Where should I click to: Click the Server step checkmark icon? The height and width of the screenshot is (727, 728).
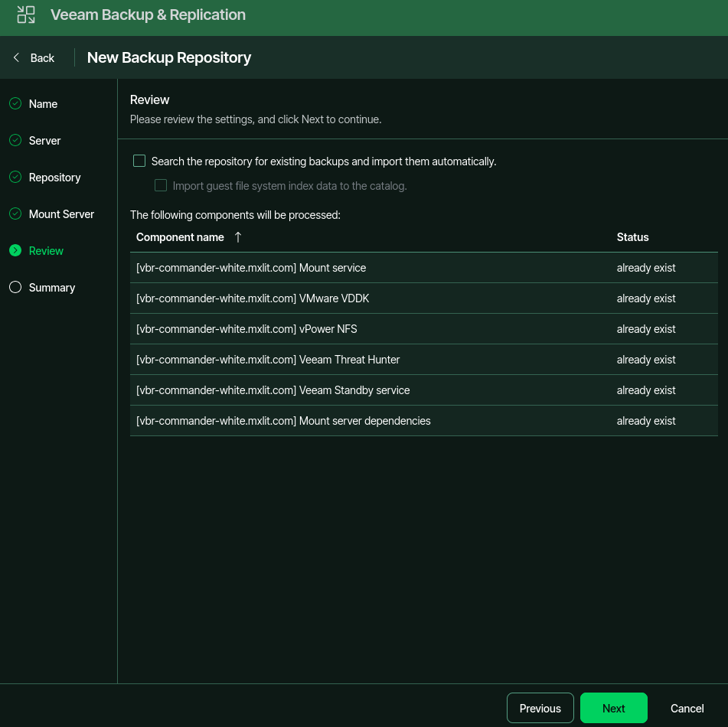15,140
